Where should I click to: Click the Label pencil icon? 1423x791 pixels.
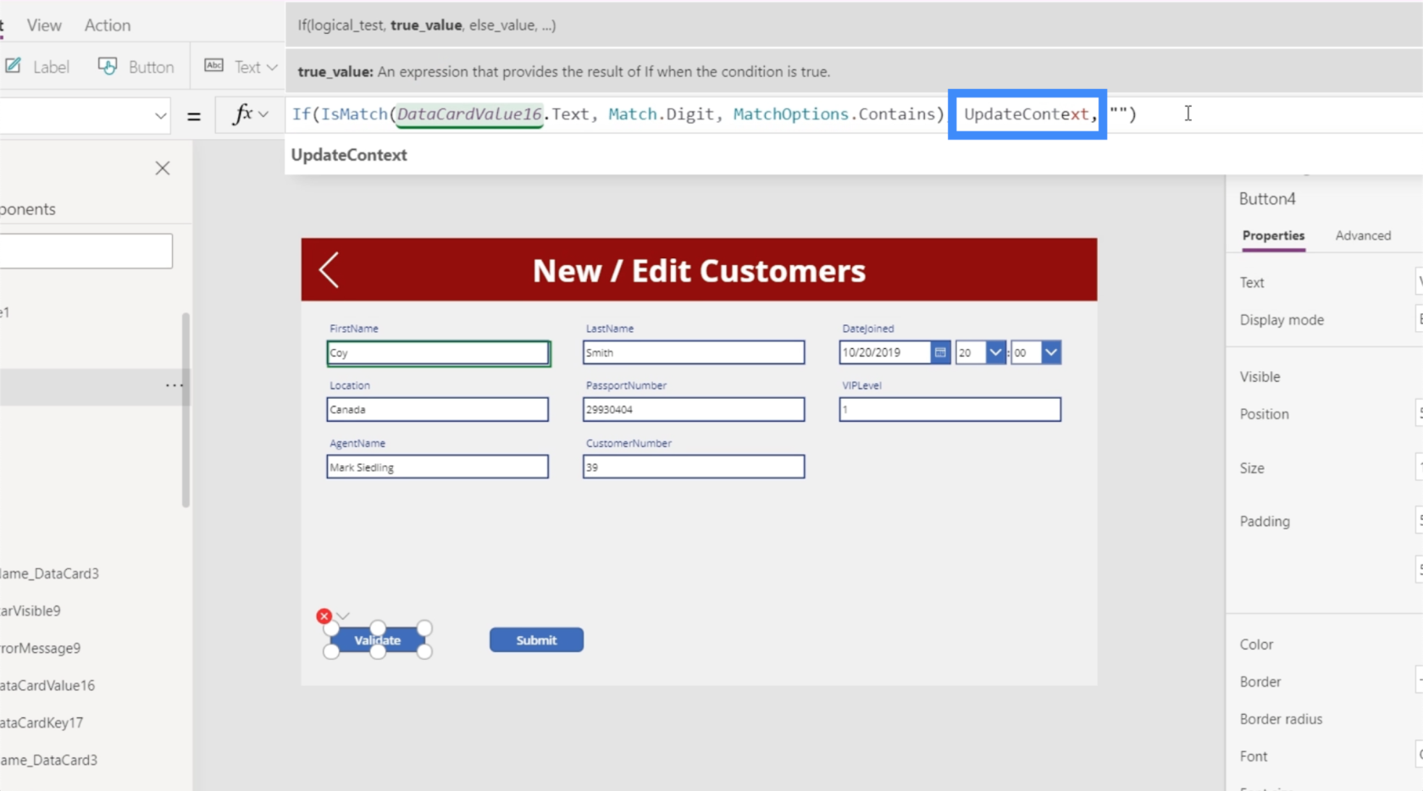click(14, 66)
